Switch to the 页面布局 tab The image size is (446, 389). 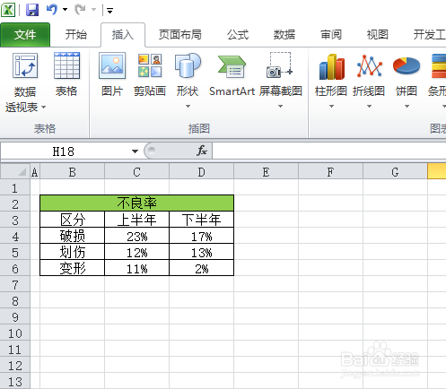pos(180,35)
